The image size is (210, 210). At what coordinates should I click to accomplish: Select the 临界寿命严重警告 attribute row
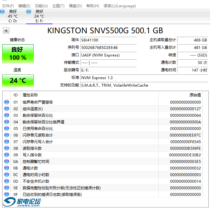click(103, 102)
